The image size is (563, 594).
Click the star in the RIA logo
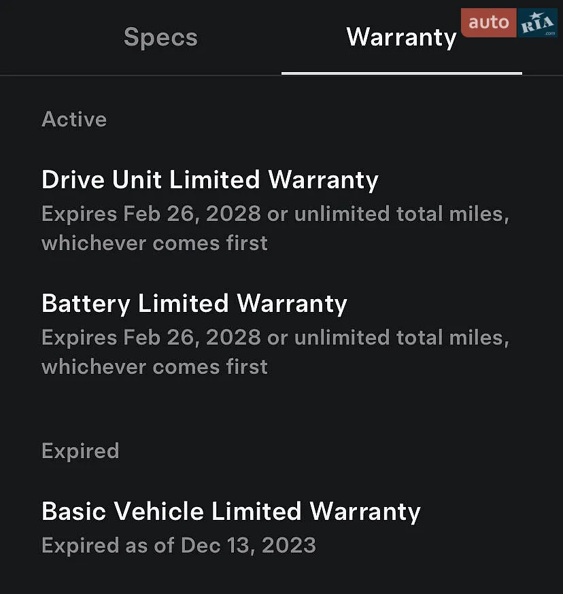coord(534,16)
